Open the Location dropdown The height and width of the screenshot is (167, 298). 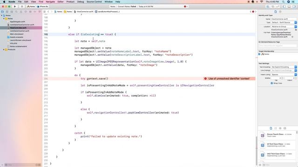coord(284,27)
